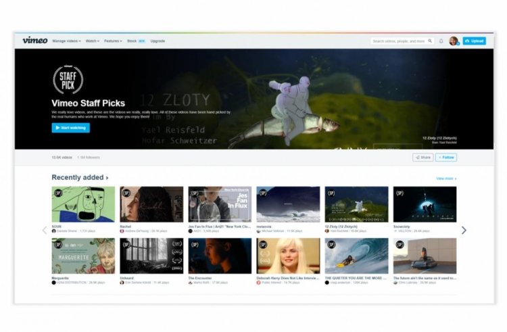The height and width of the screenshot is (332, 507).
Task: Click the uploader avatar under The Encounter
Action: pos(191,283)
